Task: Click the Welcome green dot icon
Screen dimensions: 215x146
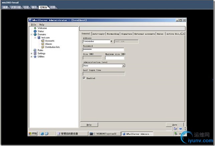Action: pos(35,28)
